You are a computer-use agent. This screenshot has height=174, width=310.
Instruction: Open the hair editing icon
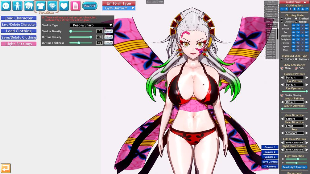29,6
